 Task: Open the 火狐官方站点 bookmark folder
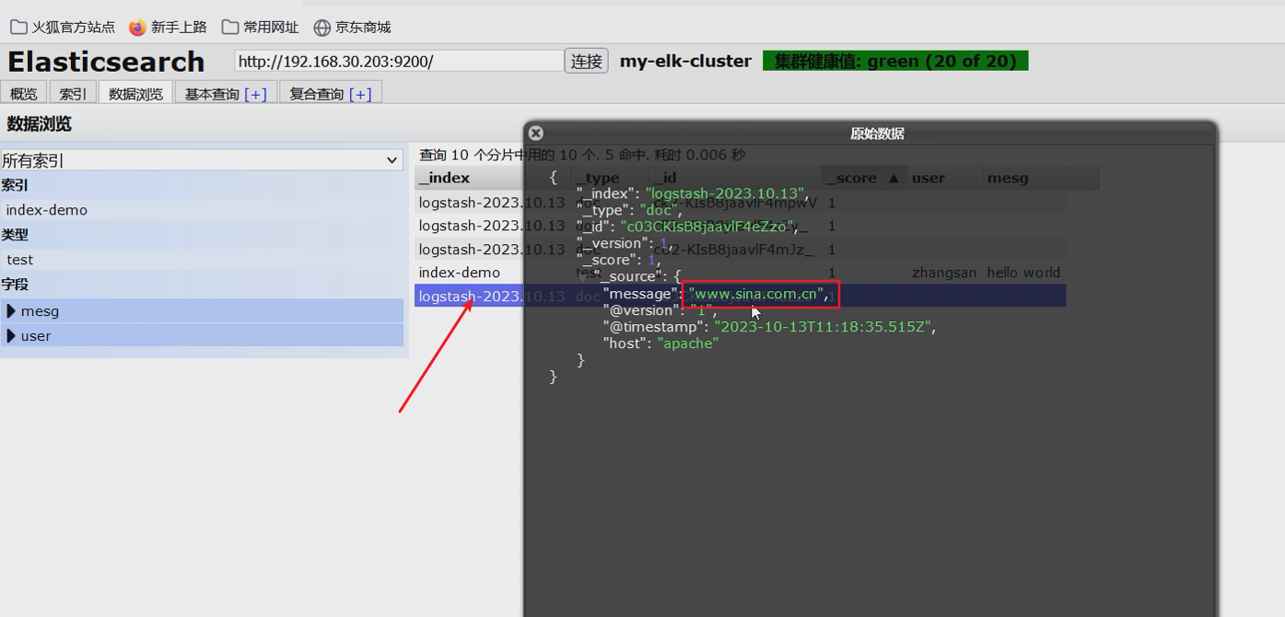tap(63, 28)
